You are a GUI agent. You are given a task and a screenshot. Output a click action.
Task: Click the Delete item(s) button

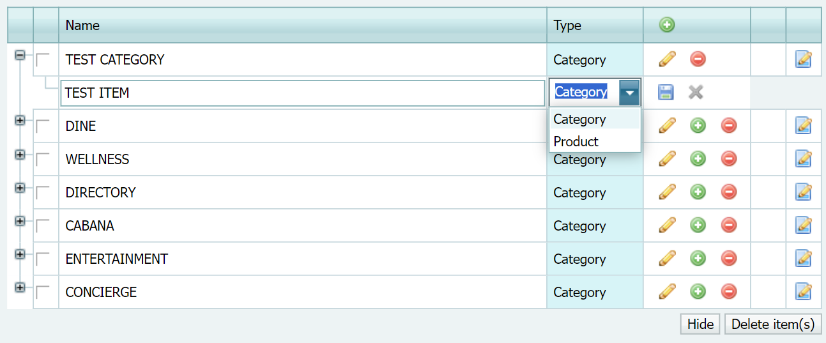coord(773,324)
